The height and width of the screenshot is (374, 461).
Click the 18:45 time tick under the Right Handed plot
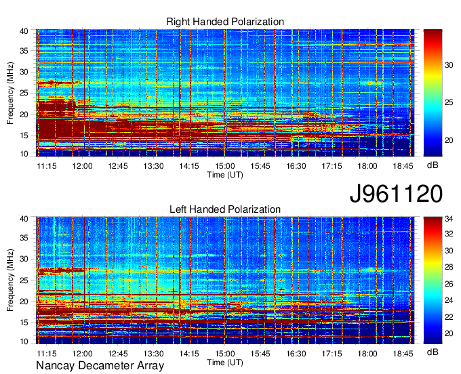[x=403, y=166]
